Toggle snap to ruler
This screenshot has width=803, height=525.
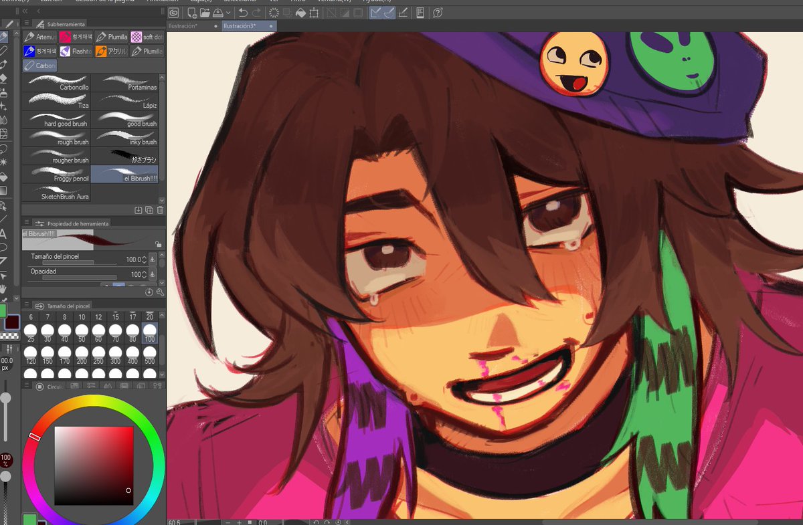(x=375, y=13)
